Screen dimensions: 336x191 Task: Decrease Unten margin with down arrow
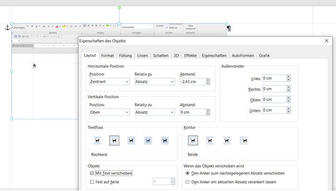(x=288, y=112)
